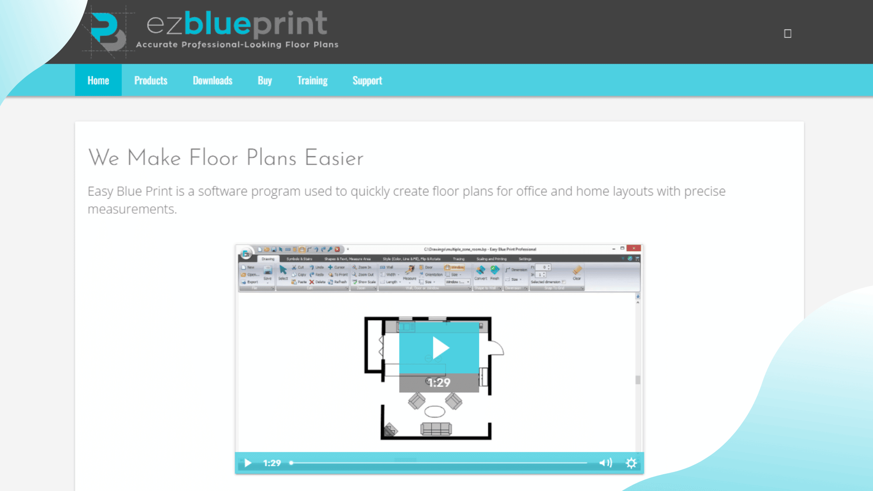Click the Drawing tab in ribbon
This screenshot has width=873, height=491.
[x=268, y=258]
